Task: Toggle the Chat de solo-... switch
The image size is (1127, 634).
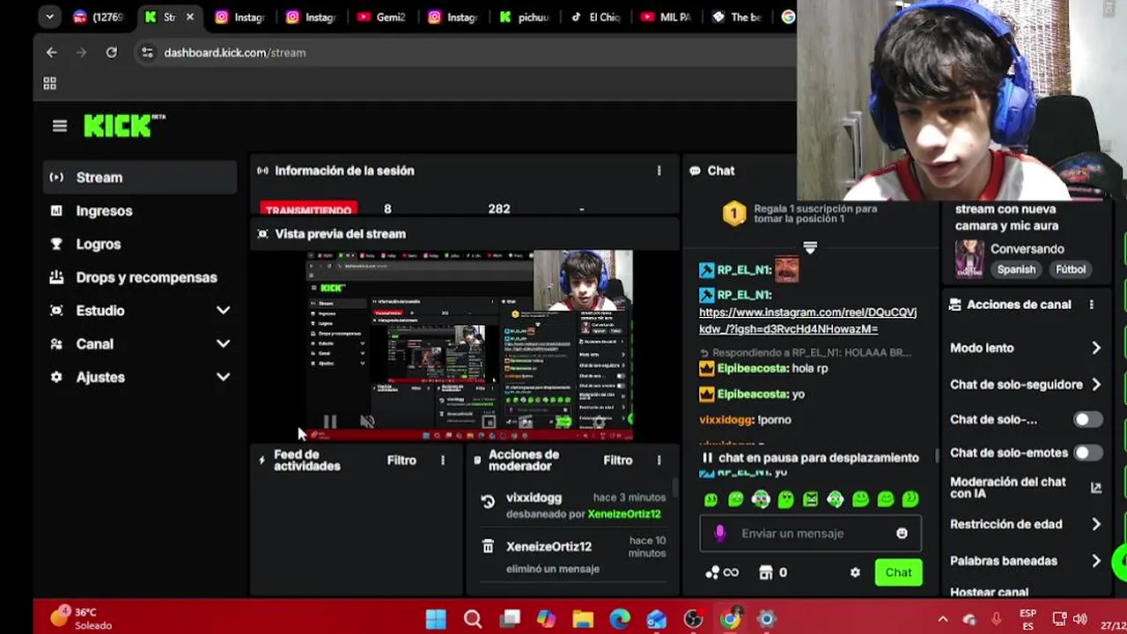Action: point(1087,419)
